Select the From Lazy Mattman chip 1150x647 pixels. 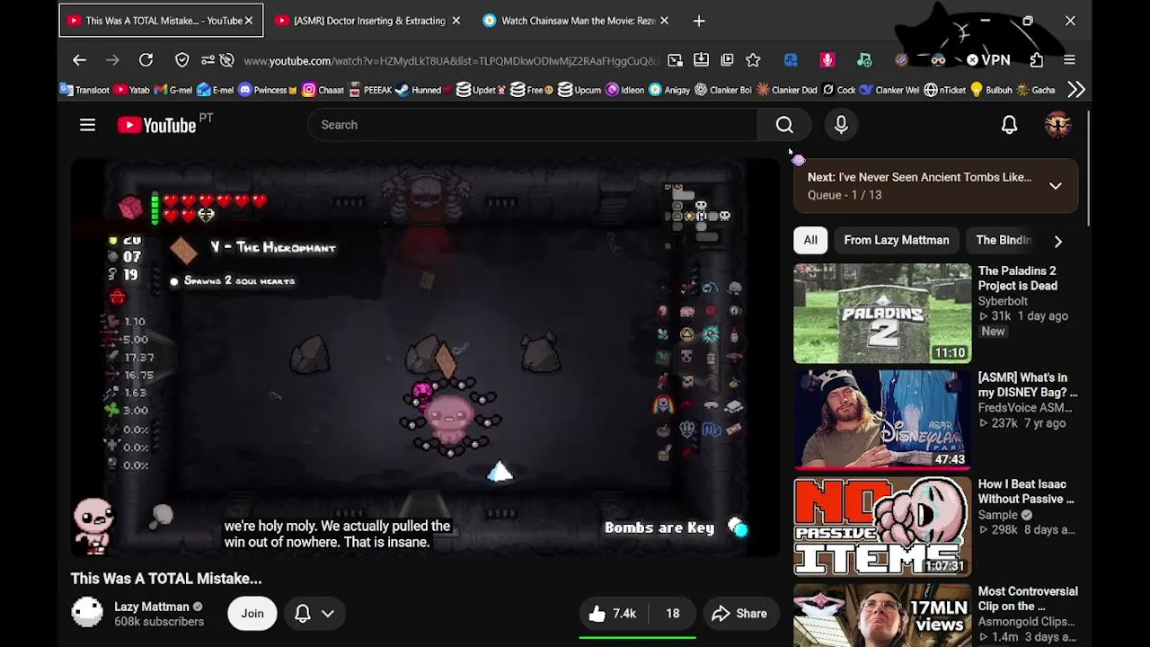[897, 241]
